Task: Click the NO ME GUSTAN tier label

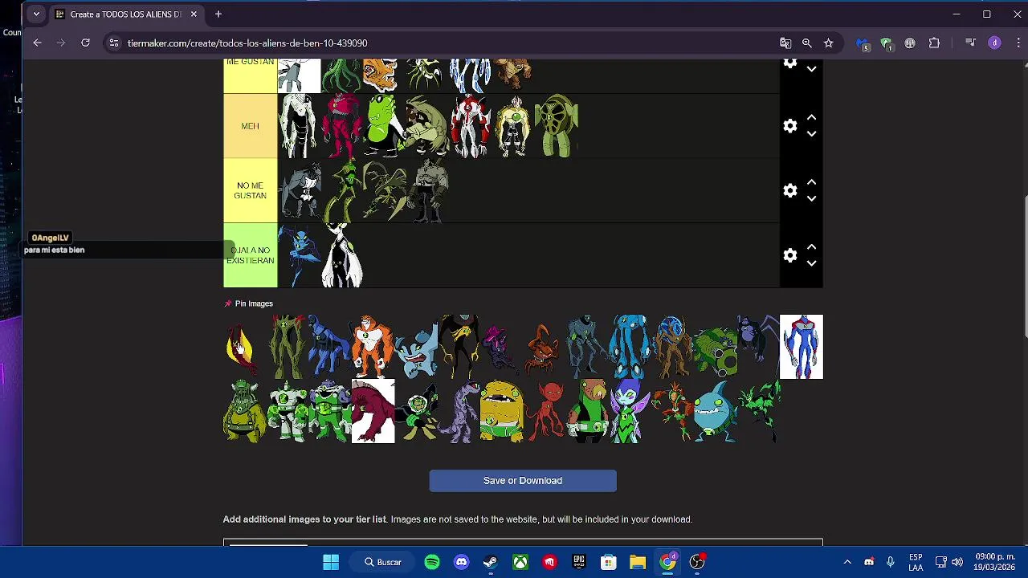Action: [x=250, y=190]
